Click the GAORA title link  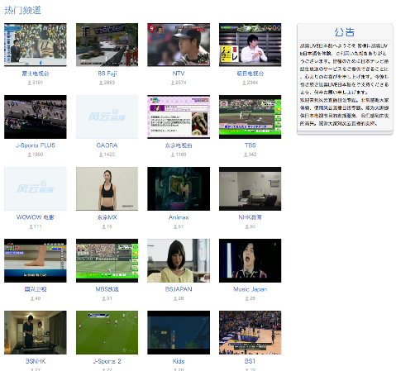pyautogui.click(x=107, y=145)
